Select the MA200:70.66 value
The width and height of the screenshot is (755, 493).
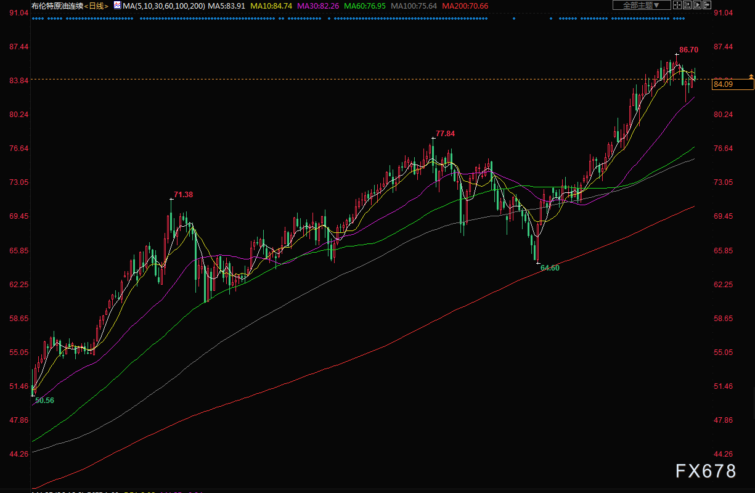pyautogui.click(x=465, y=6)
